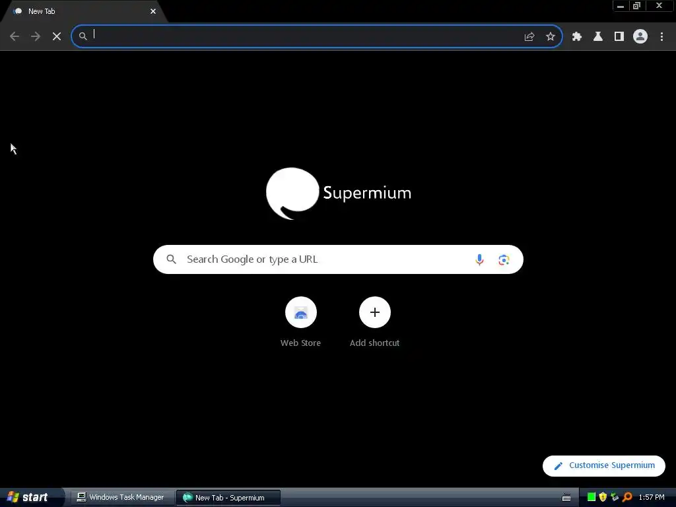Stop the page from loading
This screenshot has width=676, height=507.
coord(57,36)
